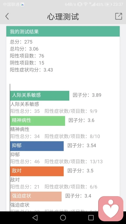Select the peach 强迫症状 bar
126x224 pixels.
tap(36, 196)
